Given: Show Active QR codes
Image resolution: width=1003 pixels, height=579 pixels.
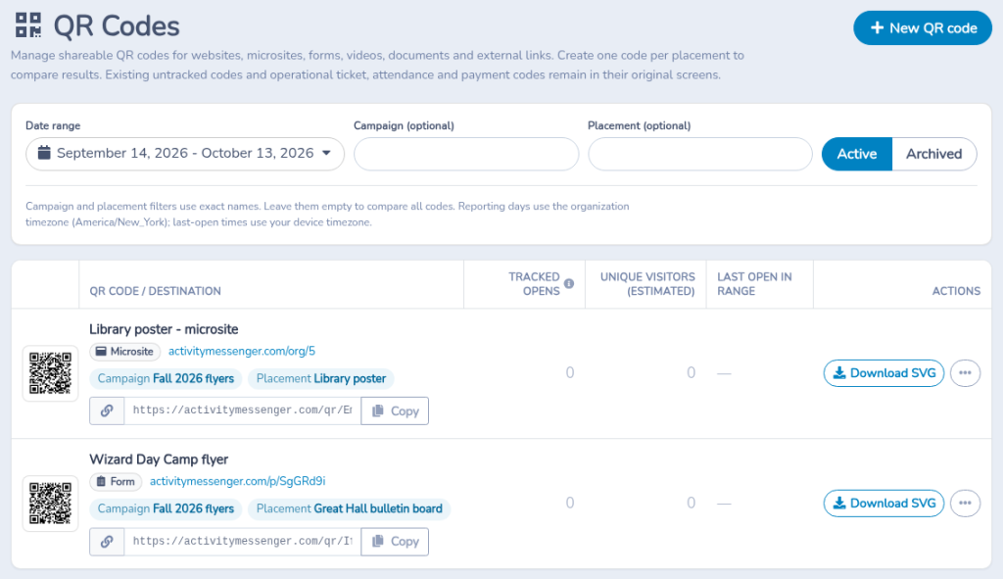Looking at the screenshot, I should (857, 154).
